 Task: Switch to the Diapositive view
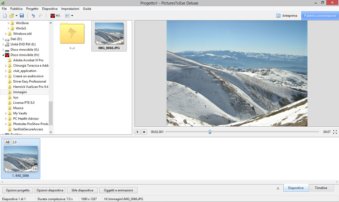point(296,188)
